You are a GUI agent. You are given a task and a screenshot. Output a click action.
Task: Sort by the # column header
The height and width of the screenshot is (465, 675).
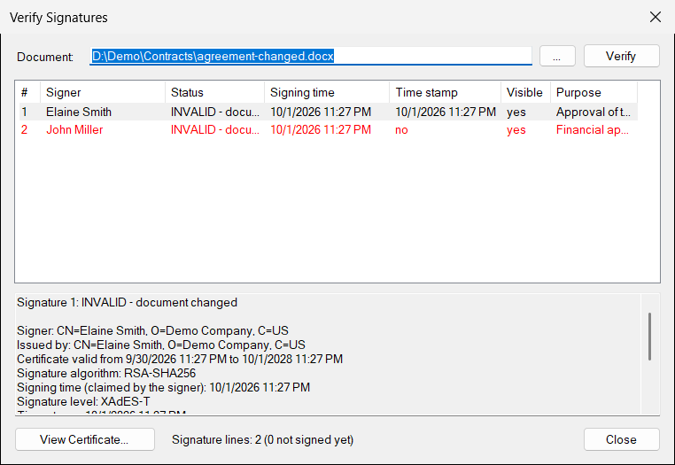click(30, 93)
